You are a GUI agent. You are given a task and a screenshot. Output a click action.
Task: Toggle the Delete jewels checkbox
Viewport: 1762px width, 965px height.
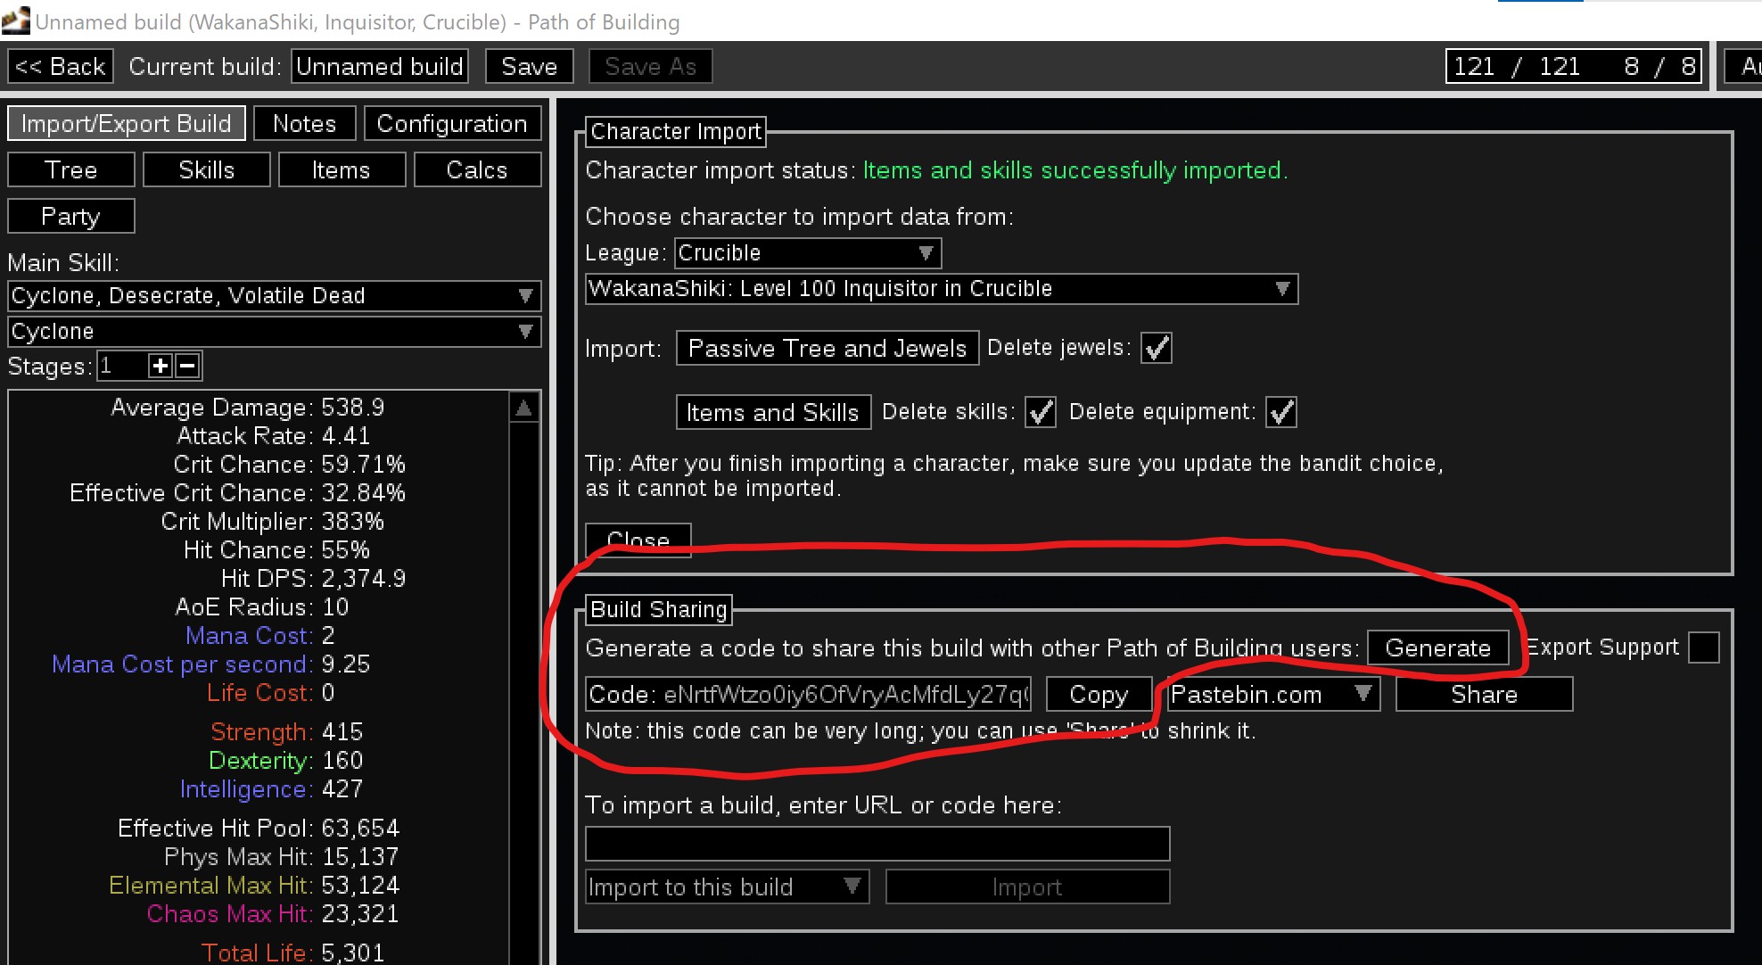click(1157, 348)
